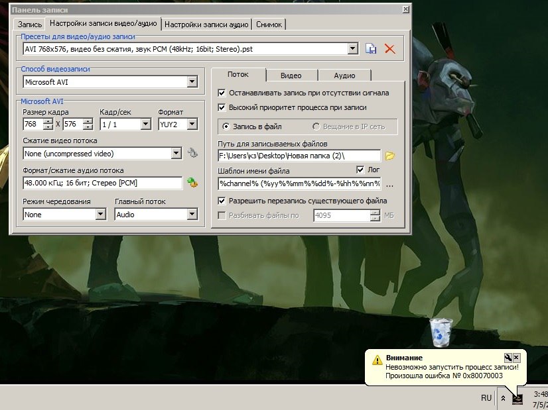This screenshot has width=548, height=410.
Task: Switch to the Снимок tab
Action: click(269, 25)
